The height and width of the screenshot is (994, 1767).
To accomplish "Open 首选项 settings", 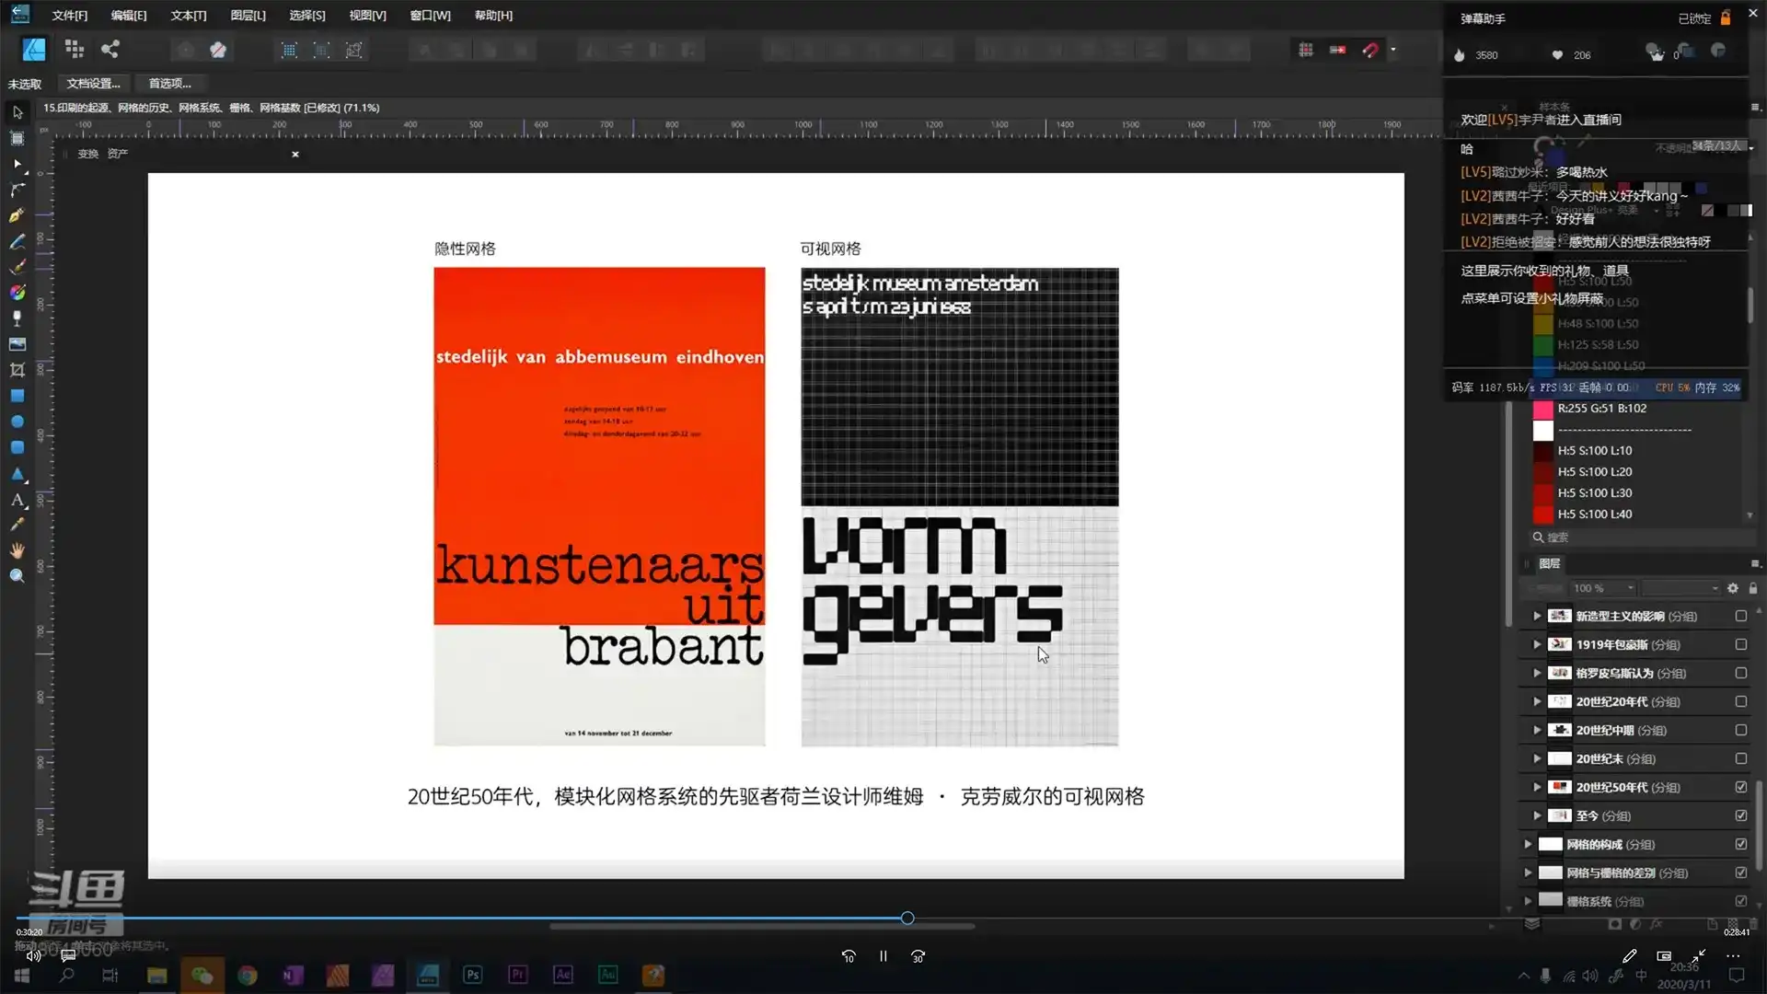I will [x=168, y=83].
